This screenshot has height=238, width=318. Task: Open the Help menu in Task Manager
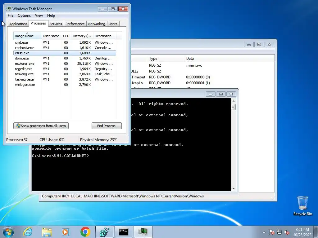[x=51, y=15]
